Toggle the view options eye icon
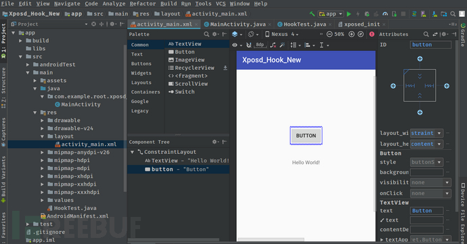Image resolution: width=467 pixels, height=244 pixels. [235, 45]
